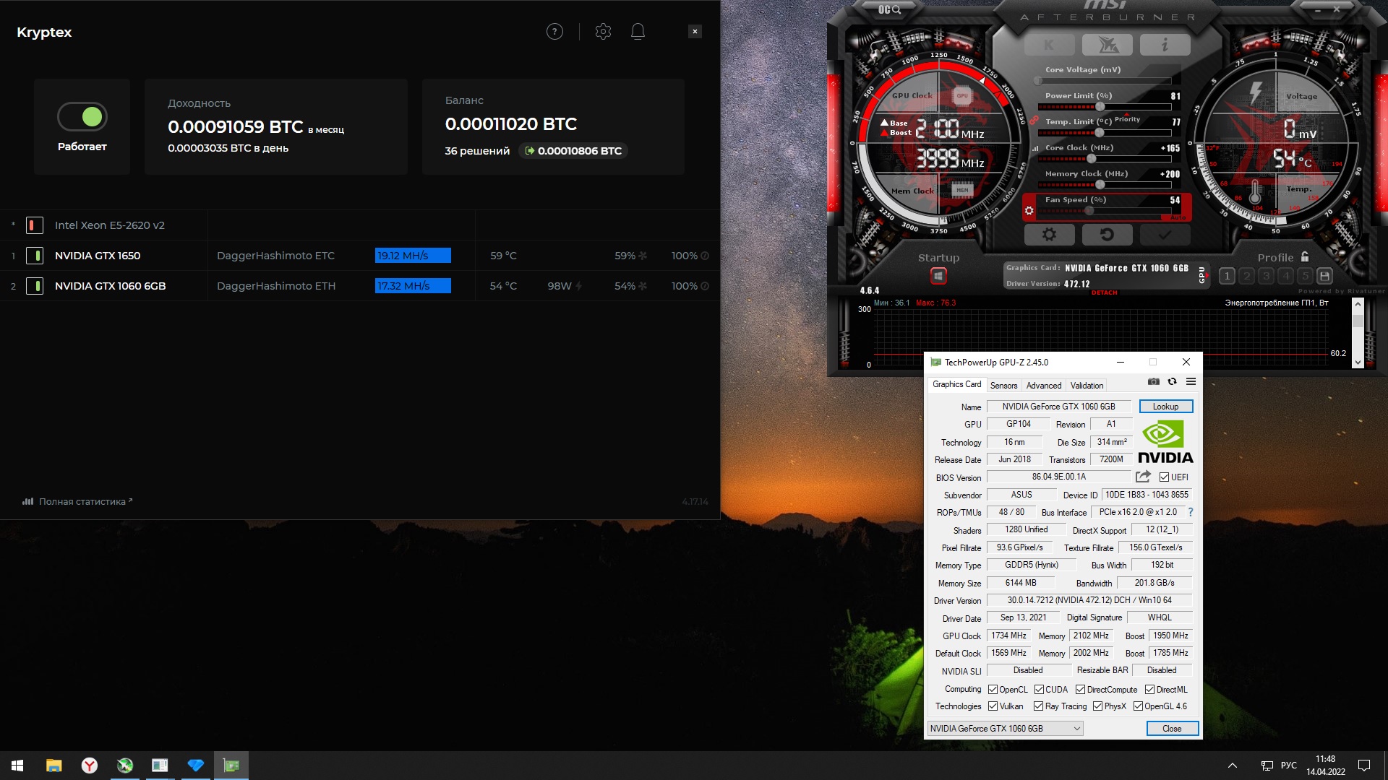
Task: Toggle the Kryptex mining switch labeled Работает
Action: pyautogui.click(x=82, y=116)
